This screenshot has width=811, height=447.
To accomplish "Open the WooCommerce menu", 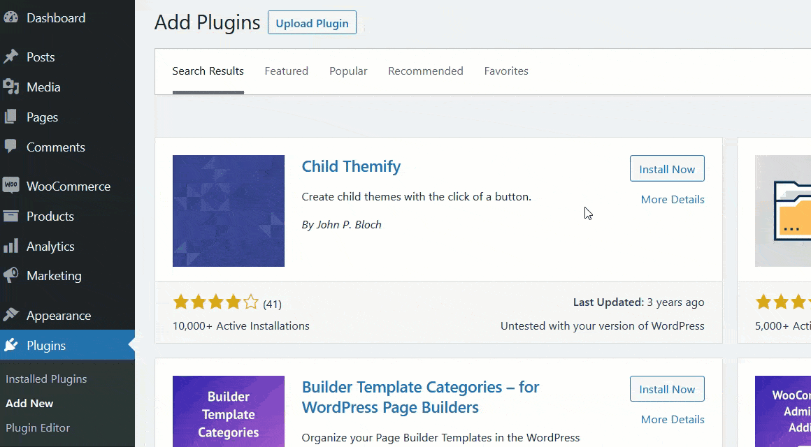I will (67, 186).
